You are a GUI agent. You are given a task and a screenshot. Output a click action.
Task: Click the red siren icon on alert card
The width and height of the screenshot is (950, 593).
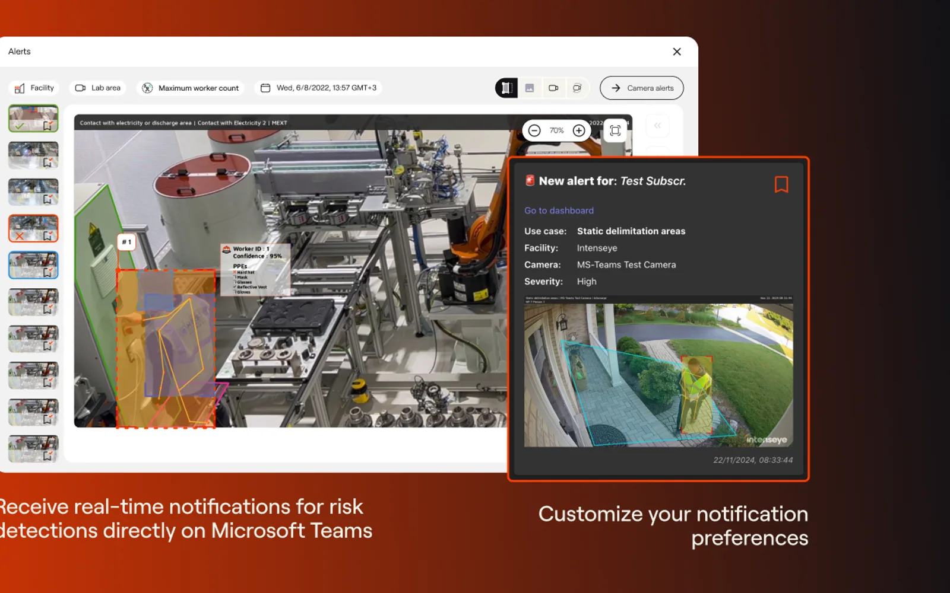(x=530, y=180)
